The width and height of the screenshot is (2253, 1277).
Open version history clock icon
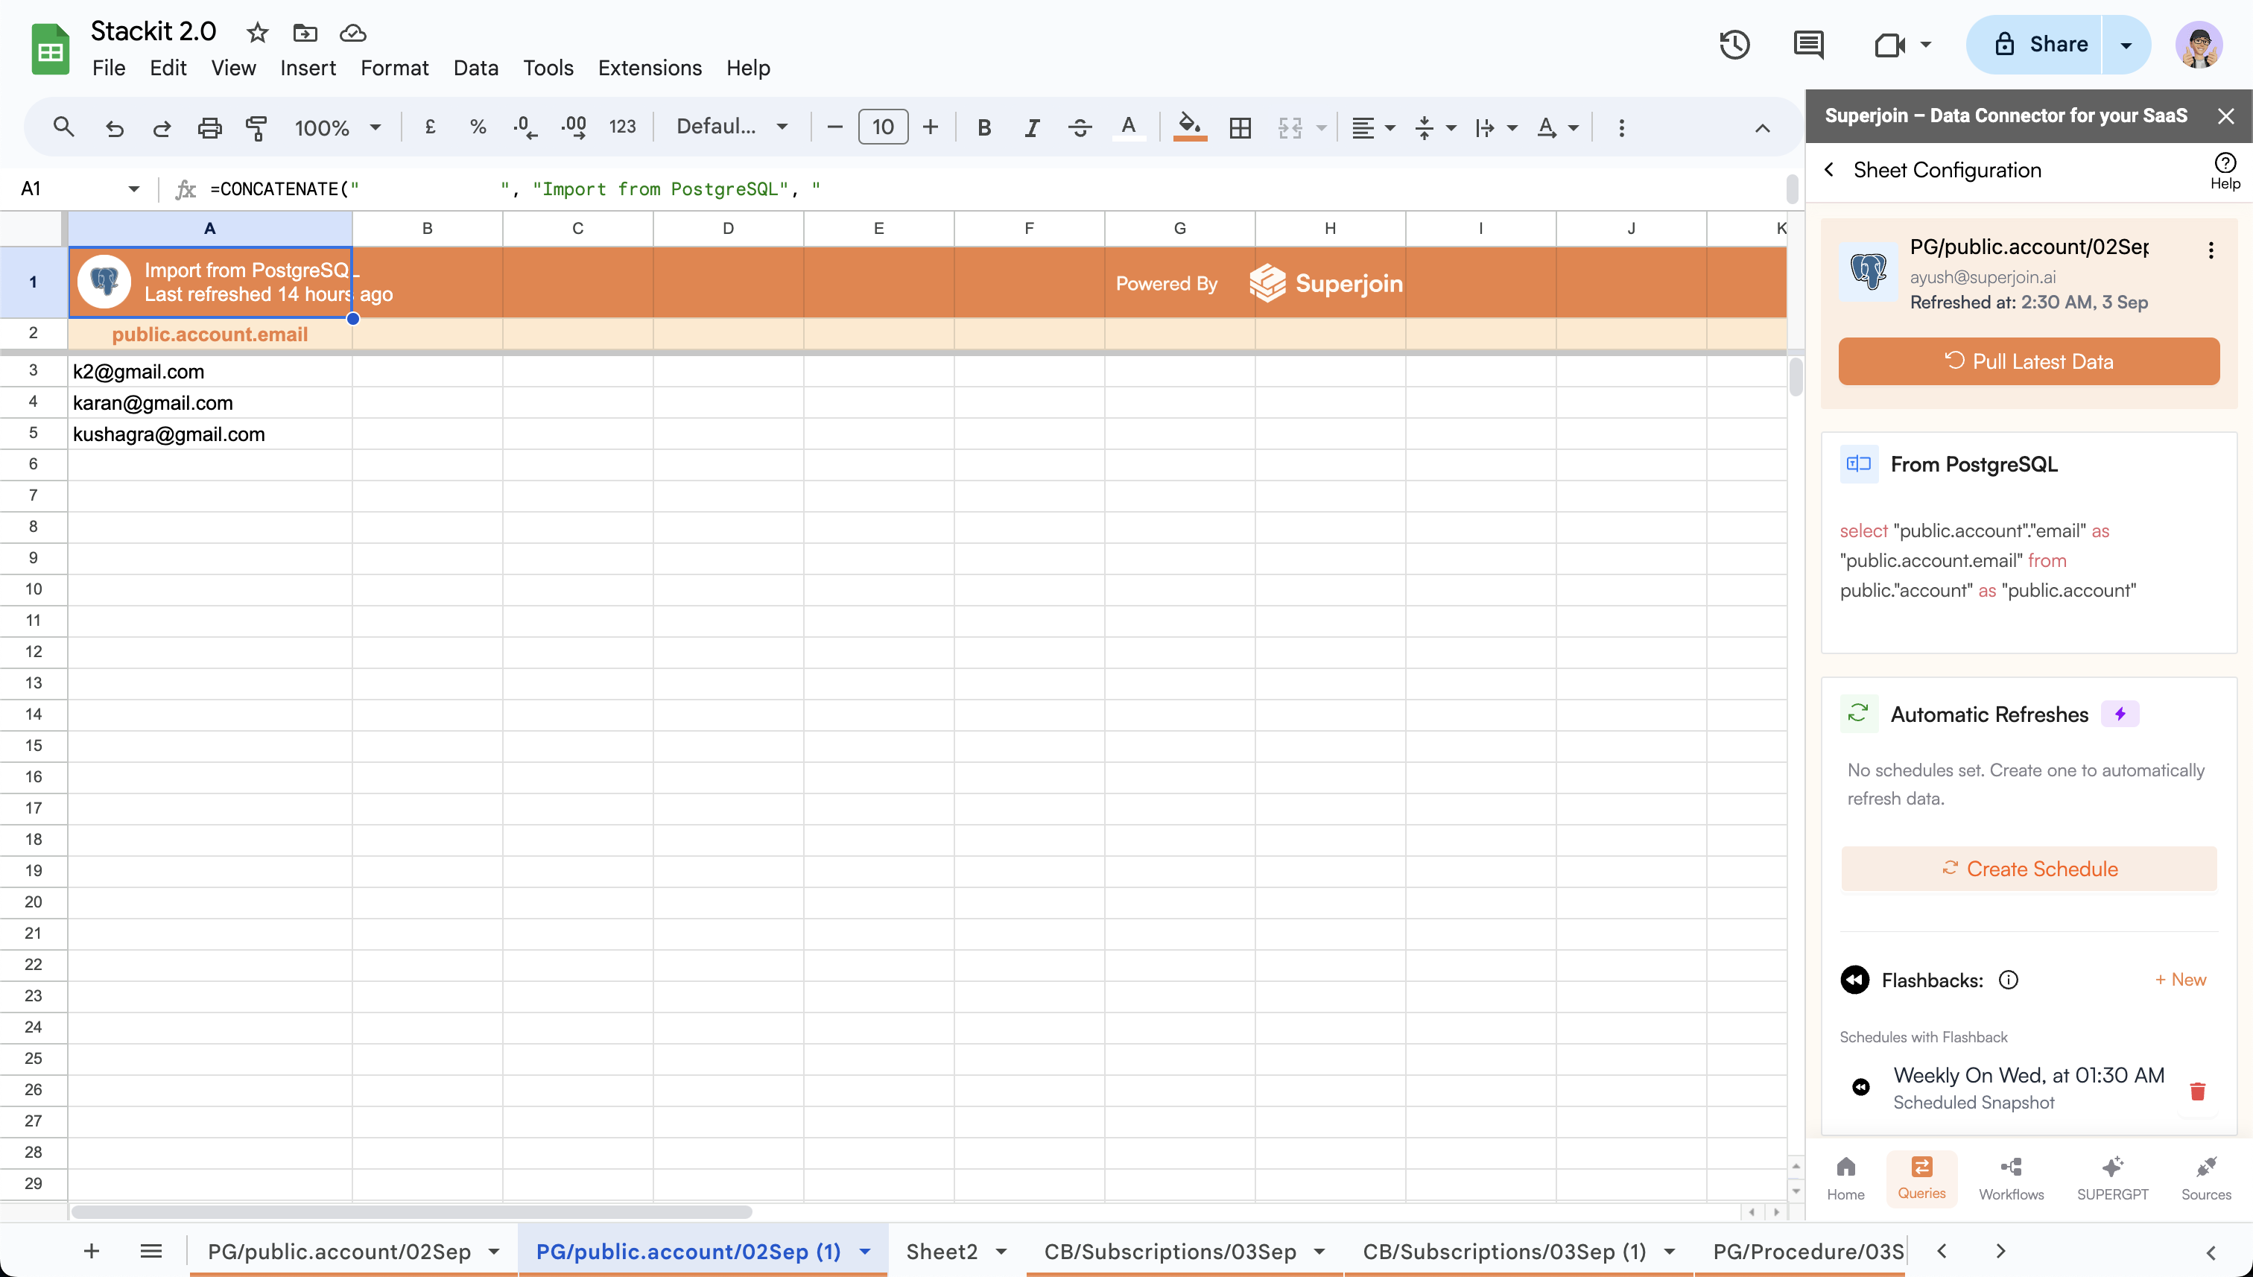1734,45
